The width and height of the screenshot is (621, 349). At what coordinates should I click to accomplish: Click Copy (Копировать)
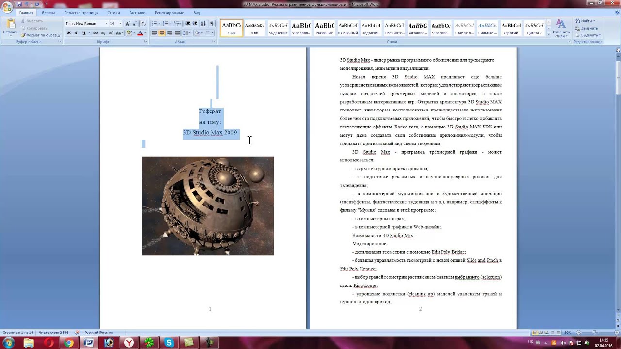(34, 28)
